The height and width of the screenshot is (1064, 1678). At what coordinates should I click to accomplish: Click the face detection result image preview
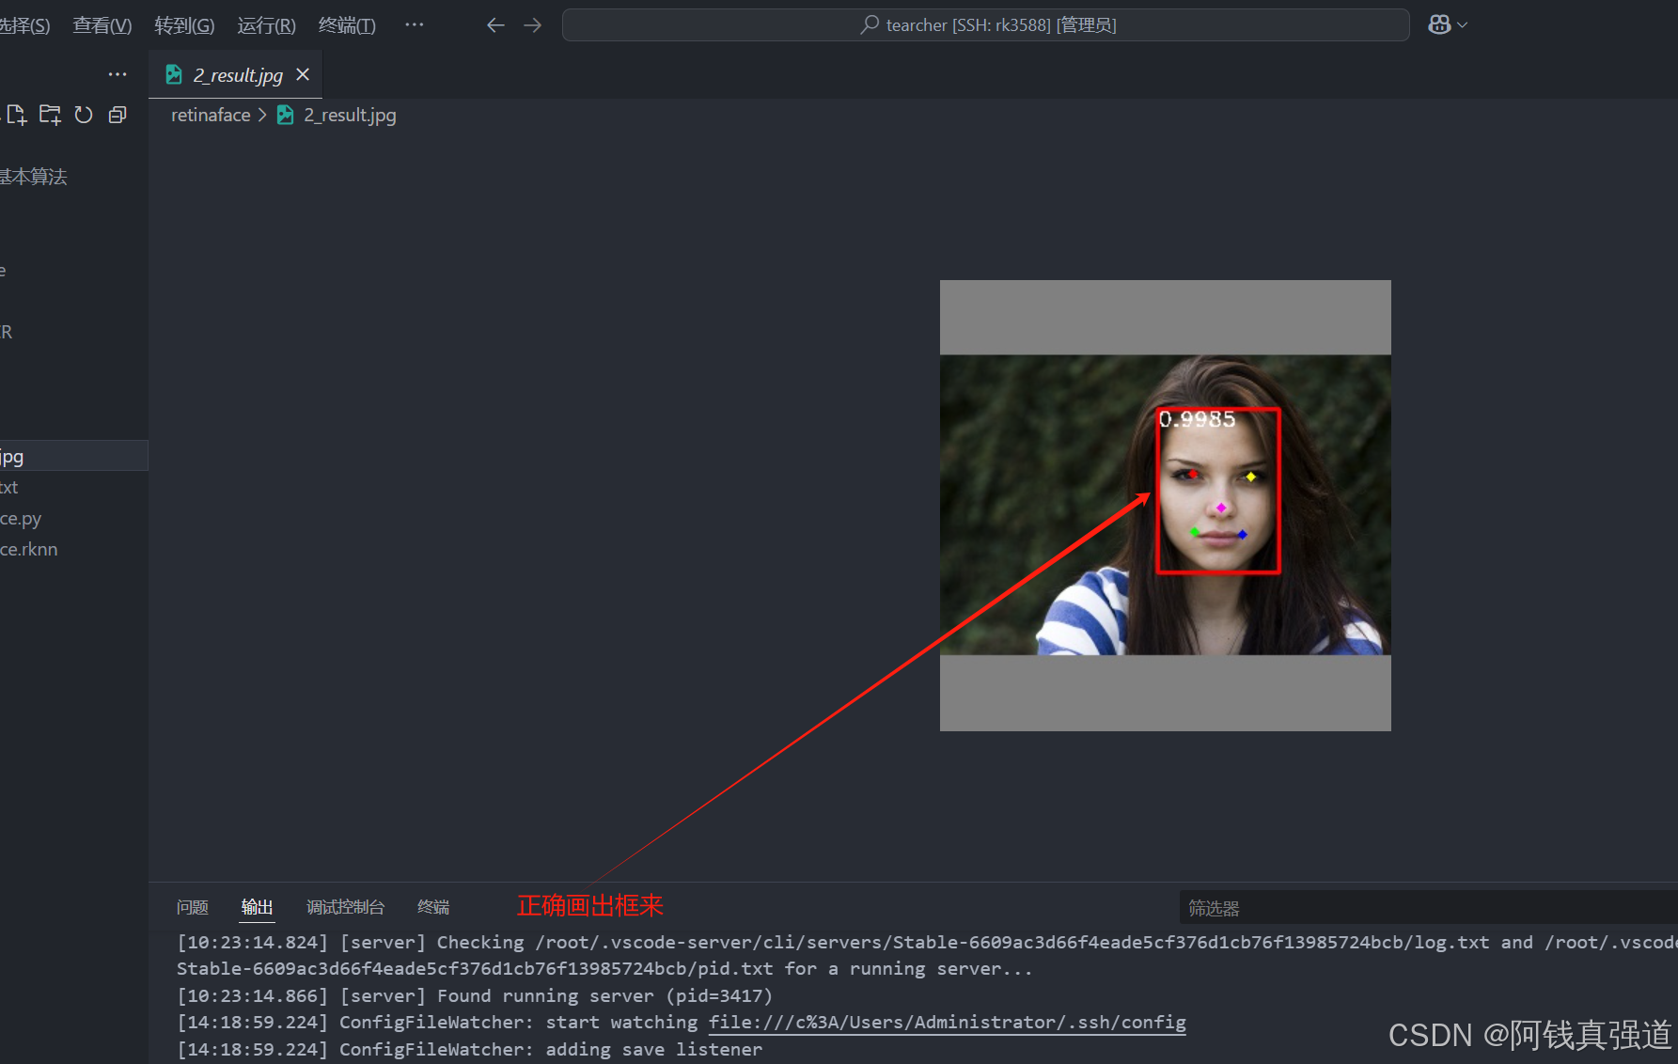coord(1165,505)
